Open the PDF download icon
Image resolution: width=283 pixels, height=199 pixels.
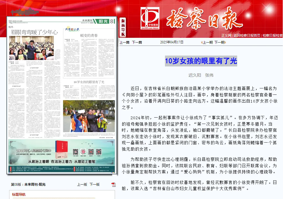pos(113,185)
